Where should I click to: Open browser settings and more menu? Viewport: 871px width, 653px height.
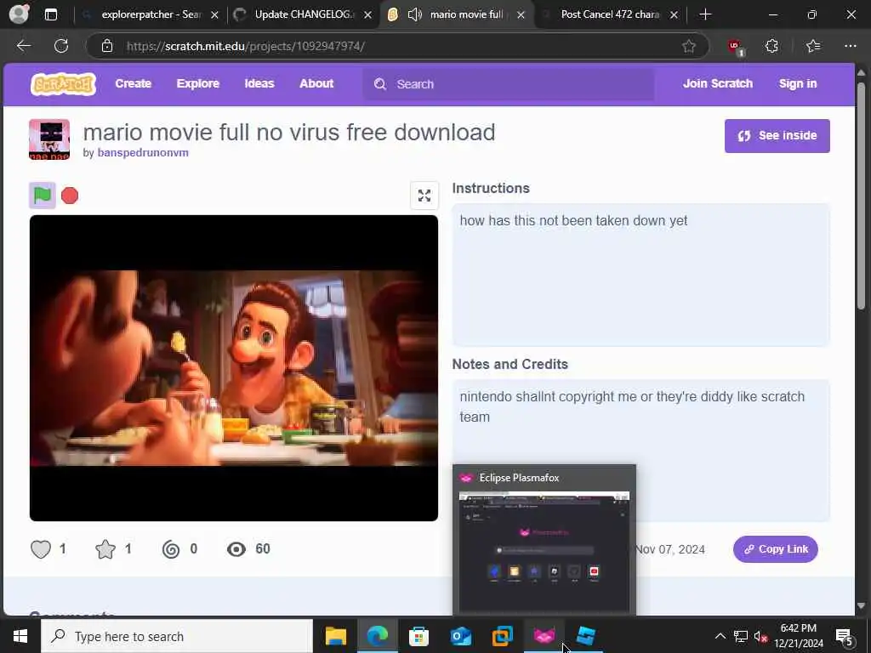[851, 46]
